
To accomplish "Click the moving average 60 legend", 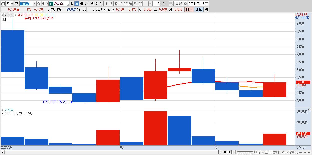I will pos(46,15).
